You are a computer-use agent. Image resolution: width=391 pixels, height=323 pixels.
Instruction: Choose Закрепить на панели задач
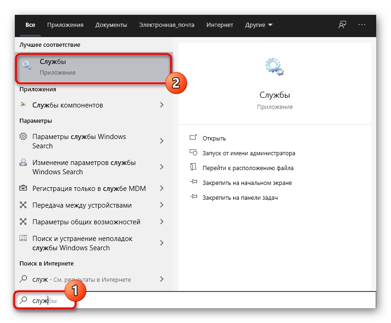point(240,197)
